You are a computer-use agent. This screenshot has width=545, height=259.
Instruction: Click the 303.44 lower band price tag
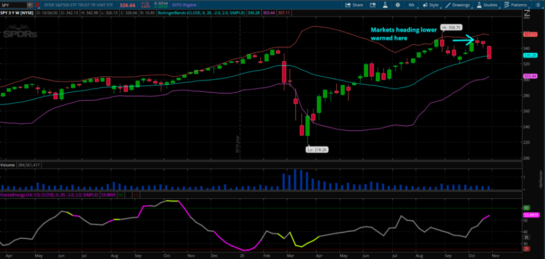coord(530,76)
